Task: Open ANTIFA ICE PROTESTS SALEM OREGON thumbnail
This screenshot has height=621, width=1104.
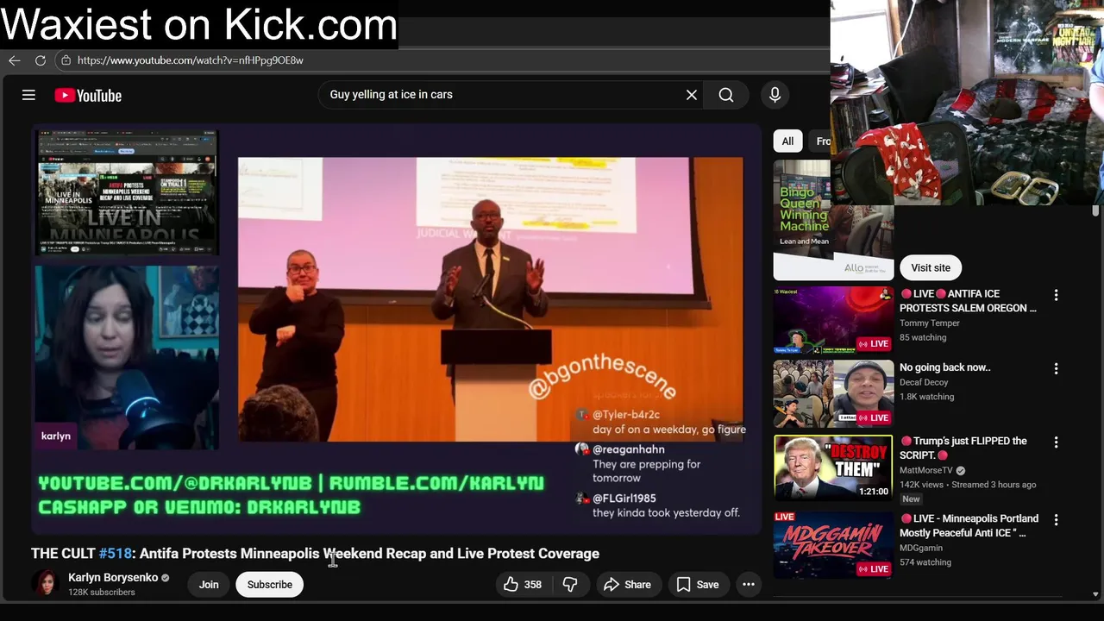Action: point(833,320)
